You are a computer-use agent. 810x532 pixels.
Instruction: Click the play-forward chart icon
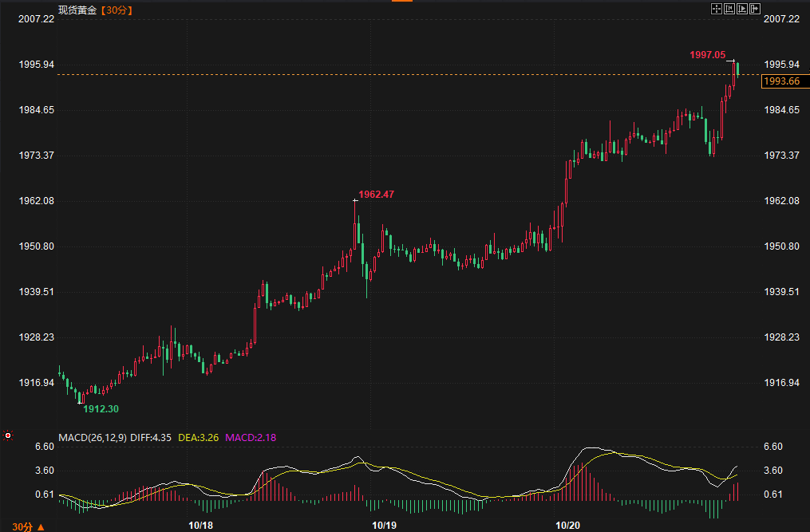point(741,9)
